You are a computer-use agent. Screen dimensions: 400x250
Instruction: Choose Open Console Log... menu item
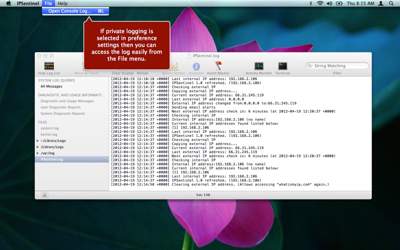pyautogui.click(x=75, y=11)
